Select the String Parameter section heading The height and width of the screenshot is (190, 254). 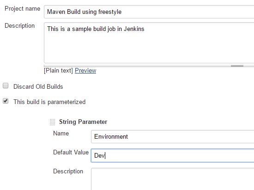coord(83,122)
